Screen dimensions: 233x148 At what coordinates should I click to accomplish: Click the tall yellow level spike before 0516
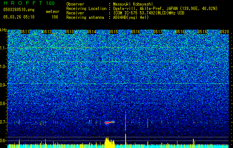126,141
